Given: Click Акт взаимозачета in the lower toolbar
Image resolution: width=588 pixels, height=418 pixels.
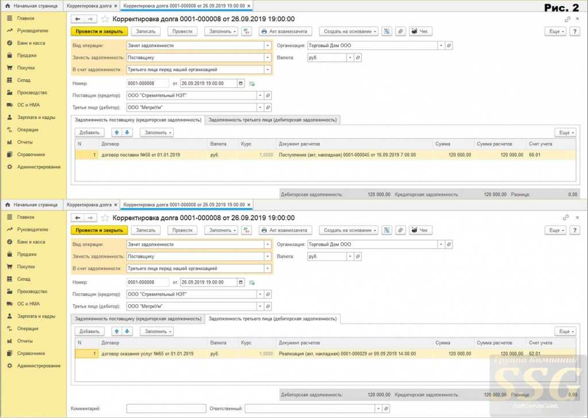Looking at the screenshot, I should pos(284,230).
